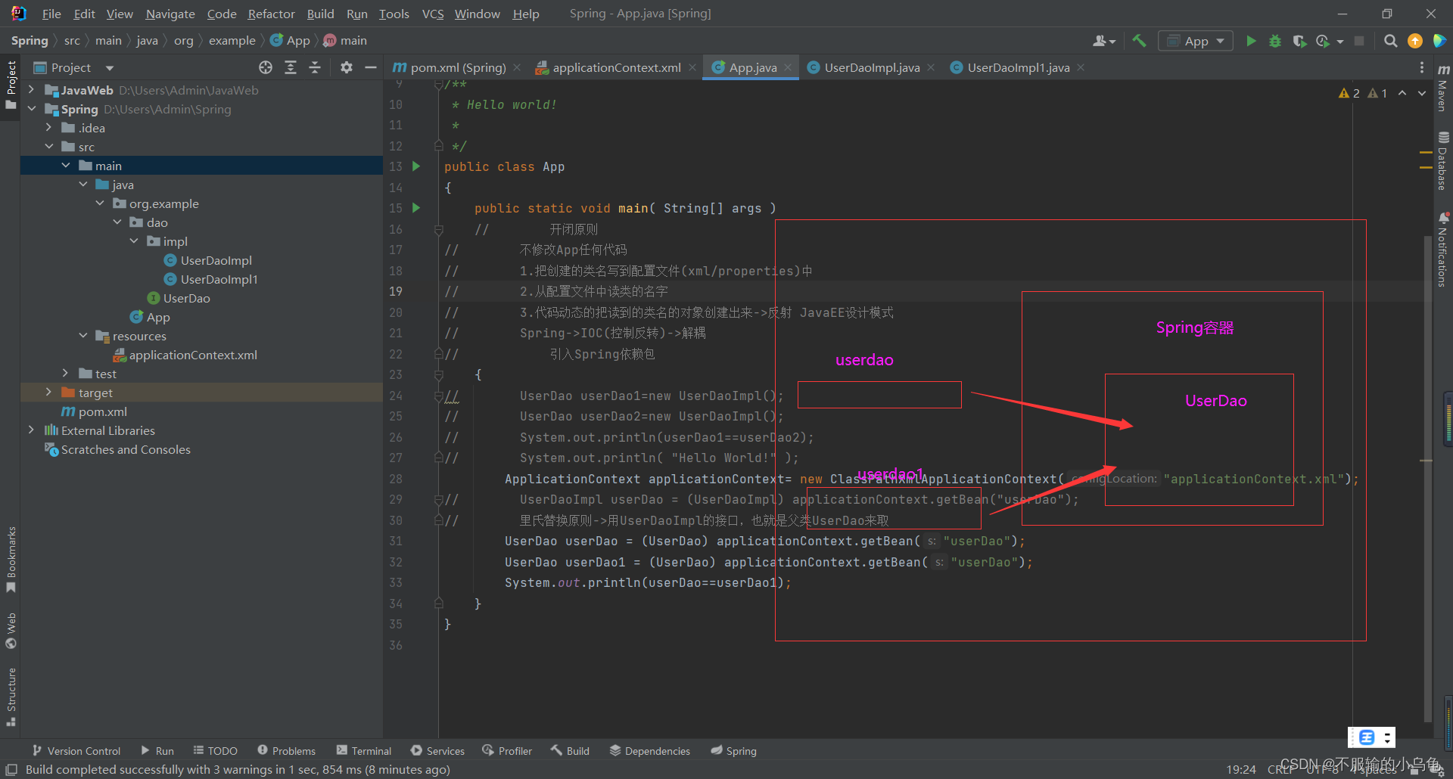Image resolution: width=1453 pixels, height=779 pixels.
Task: Expand all in Project panel toolbar
Action: (x=291, y=67)
